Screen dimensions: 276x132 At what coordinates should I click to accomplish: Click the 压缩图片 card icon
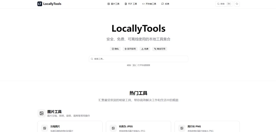click(x=44, y=128)
